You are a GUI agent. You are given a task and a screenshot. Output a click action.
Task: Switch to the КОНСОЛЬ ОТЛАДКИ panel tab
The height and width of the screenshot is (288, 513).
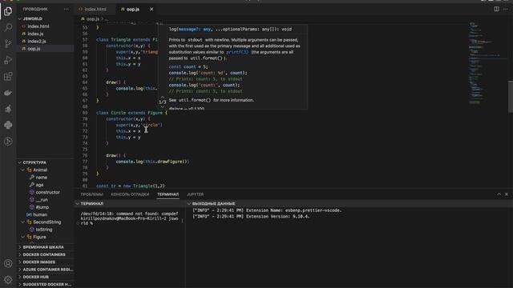point(130,194)
